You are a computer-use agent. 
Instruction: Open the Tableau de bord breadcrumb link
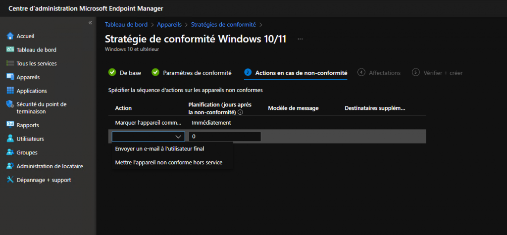[126, 24]
